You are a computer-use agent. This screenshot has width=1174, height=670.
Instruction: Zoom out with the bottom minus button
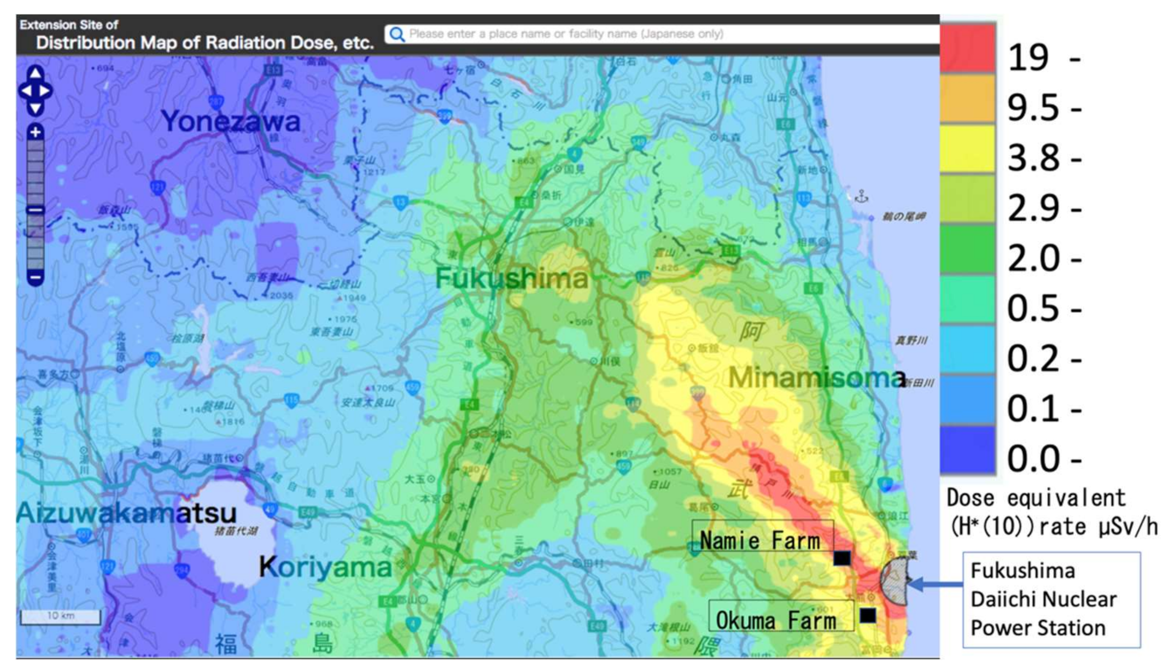(x=35, y=278)
